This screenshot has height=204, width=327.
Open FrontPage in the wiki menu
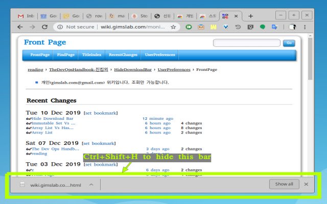point(40,55)
